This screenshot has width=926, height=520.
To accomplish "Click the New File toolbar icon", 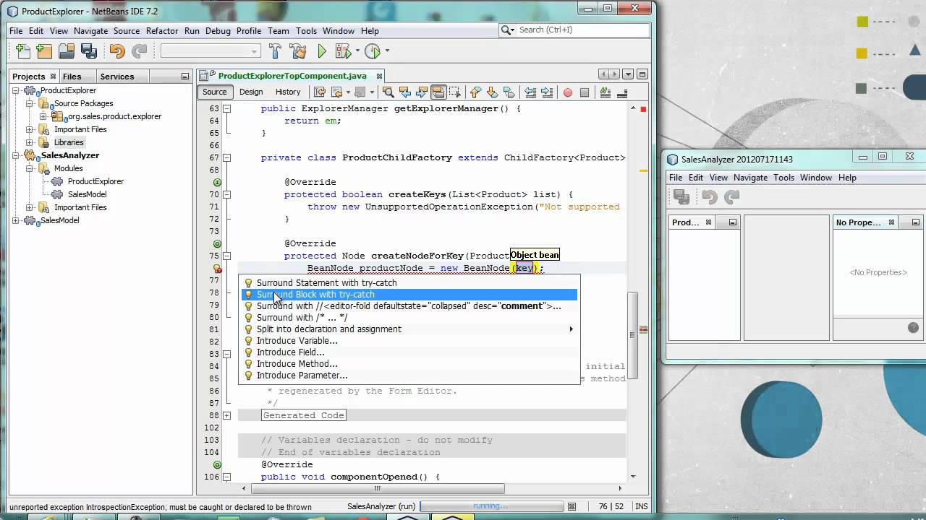I will 23,51.
